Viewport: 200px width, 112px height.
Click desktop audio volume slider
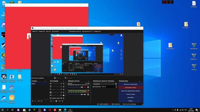[75, 95]
